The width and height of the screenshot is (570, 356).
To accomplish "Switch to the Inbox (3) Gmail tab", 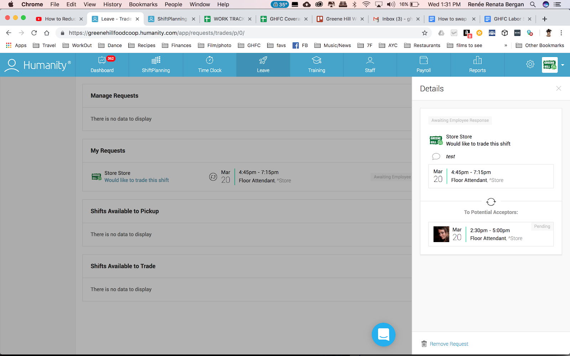I will [397, 19].
